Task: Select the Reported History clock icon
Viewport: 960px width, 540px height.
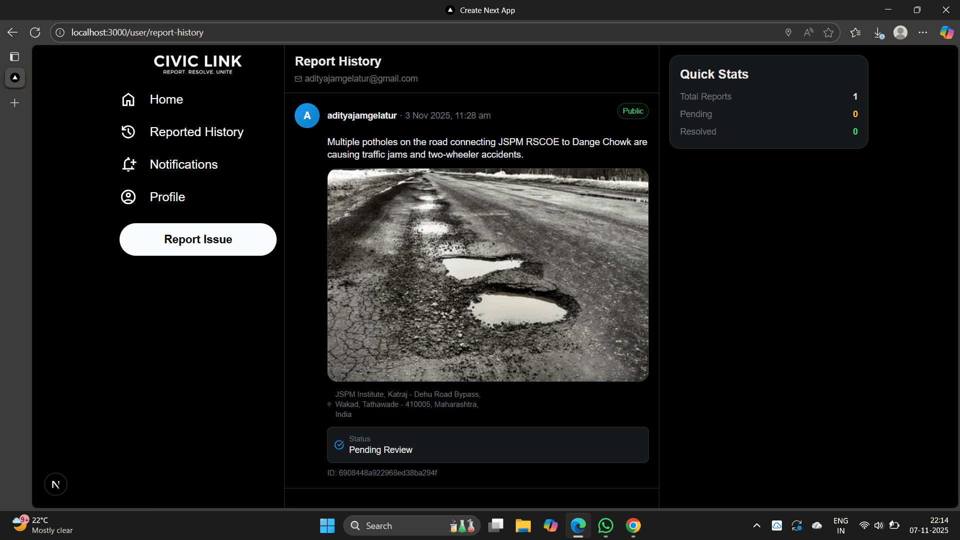Action: coord(128,132)
